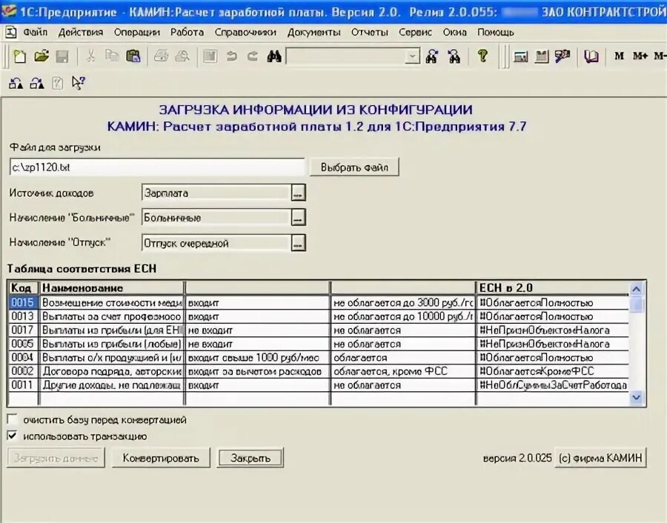The height and width of the screenshot is (523, 667).
Task: Select the Print icon
Action: [162, 56]
